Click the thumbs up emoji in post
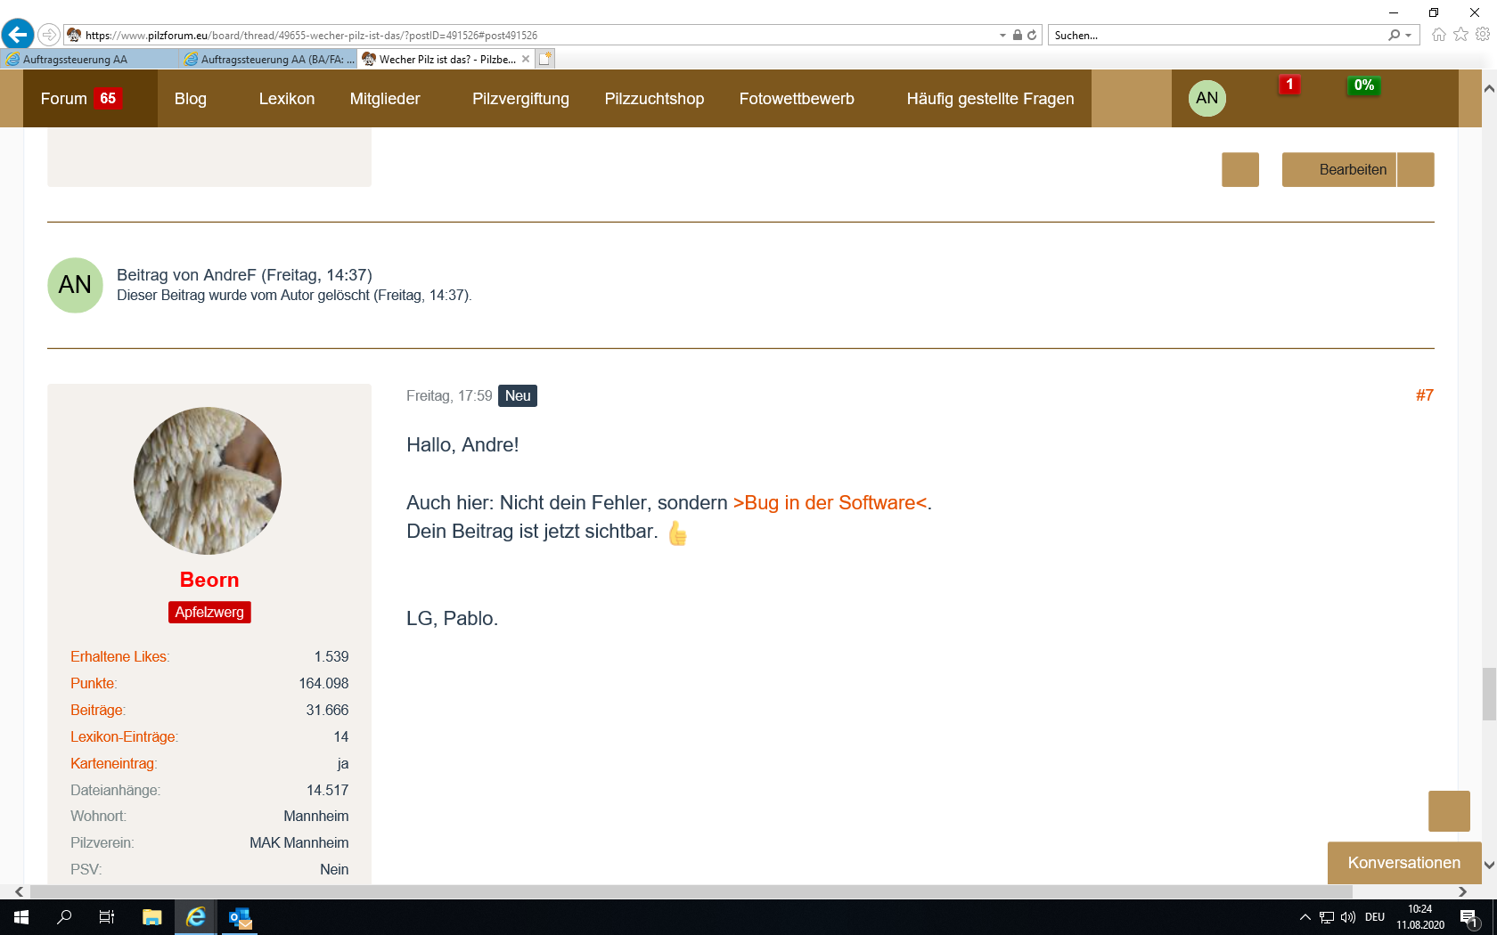This screenshot has width=1497, height=935. click(678, 533)
